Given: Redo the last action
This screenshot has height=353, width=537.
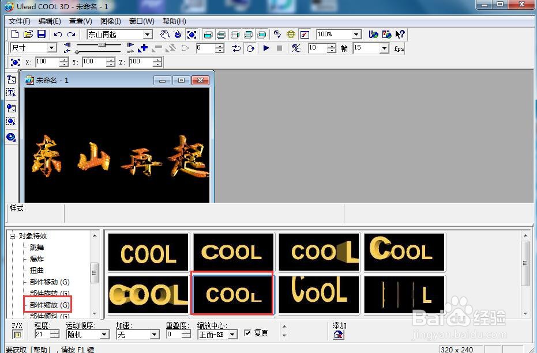Looking at the screenshot, I should [72, 35].
